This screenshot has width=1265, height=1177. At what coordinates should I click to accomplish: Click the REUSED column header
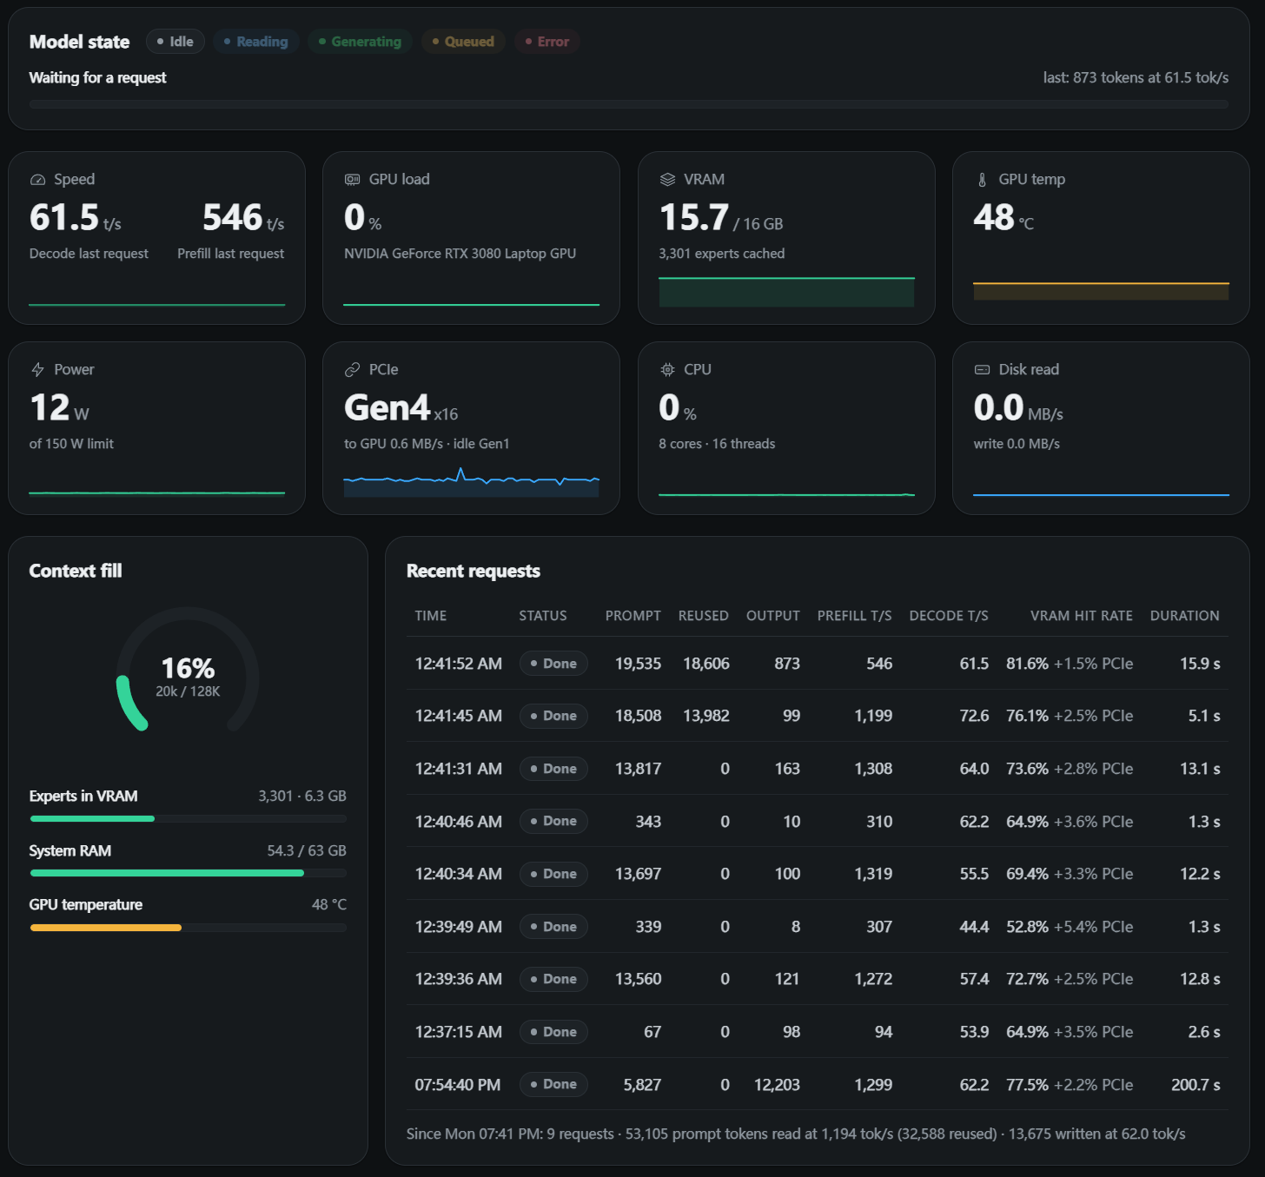click(x=703, y=616)
